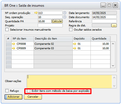121x104 pixels.
Task: Click the Calcular button
Action: pyautogui.click(x=57, y=21)
